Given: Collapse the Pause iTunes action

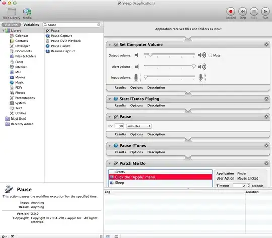Looking at the screenshot, I should 110,146.
